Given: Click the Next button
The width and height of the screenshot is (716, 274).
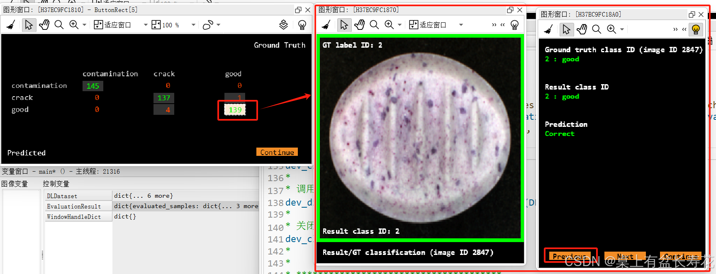Looking at the screenshot, I should (625, 256).
